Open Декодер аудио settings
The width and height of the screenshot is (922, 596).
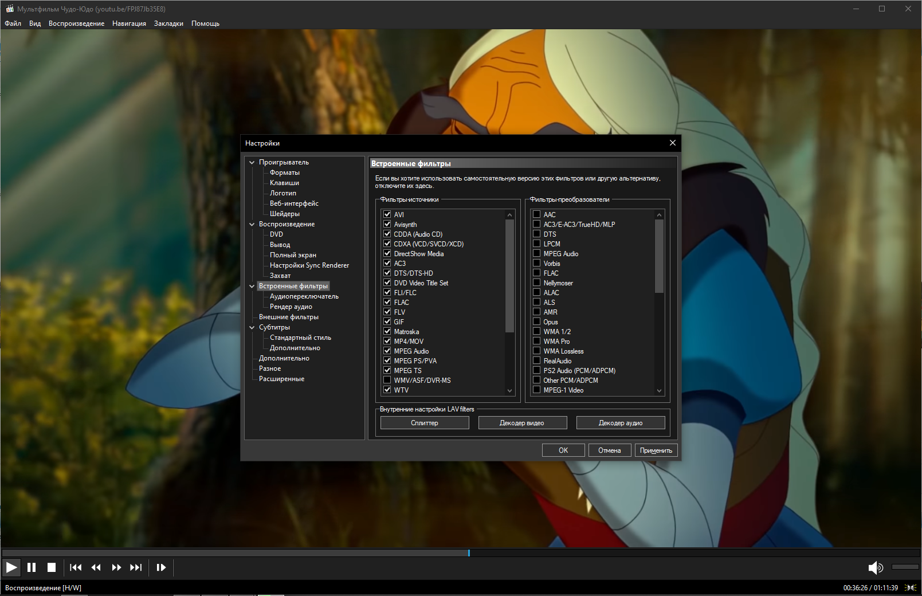[x=621, y=423]
